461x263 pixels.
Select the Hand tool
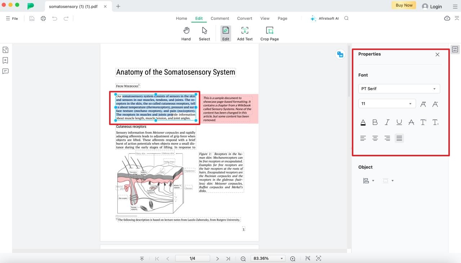pos(186,34)
